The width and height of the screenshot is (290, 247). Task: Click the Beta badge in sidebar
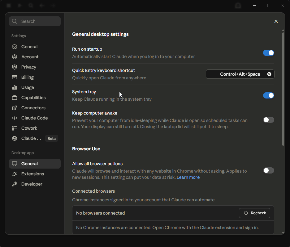click(52, 139)
